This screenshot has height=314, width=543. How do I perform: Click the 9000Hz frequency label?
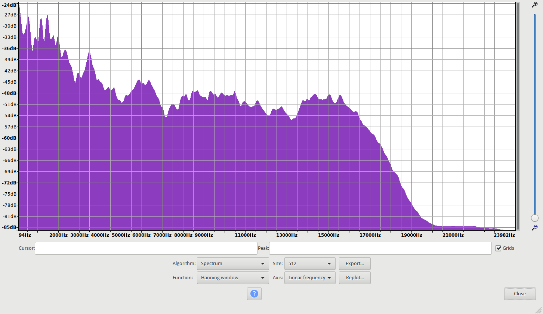click(x=204, y=235)
